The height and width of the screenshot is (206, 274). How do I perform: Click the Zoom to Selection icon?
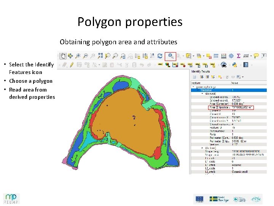(108, 56)
